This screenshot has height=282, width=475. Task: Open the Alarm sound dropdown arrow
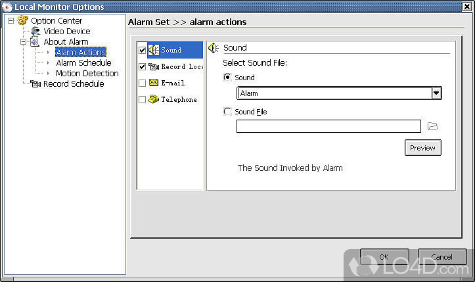click(x=436, y=93)
